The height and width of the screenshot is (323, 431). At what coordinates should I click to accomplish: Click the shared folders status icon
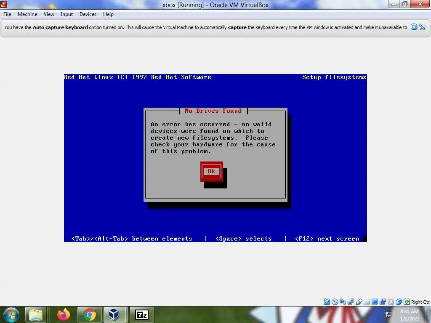(x=367, y=302)
